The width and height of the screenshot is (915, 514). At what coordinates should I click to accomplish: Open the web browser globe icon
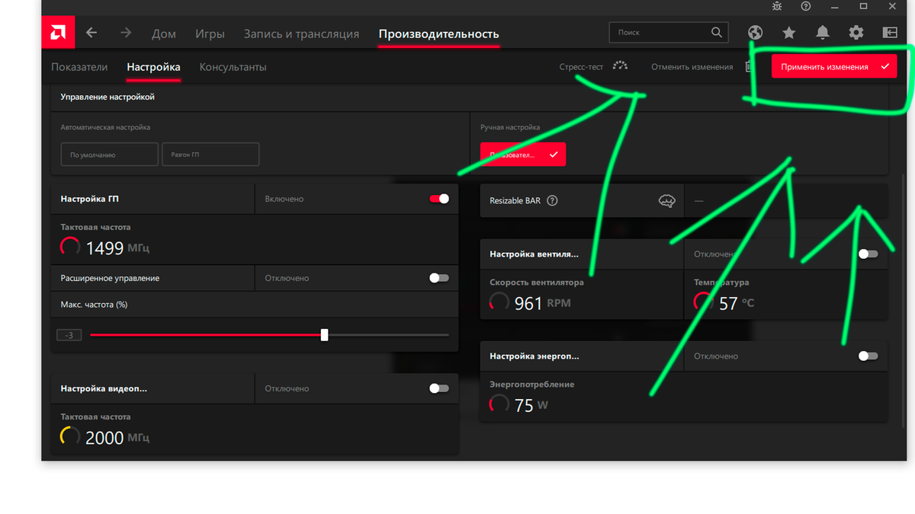[x=755, y=33]
